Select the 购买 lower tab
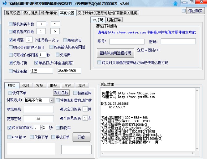Viewport: 207px width, 159px height. click(x=12, y=86)
